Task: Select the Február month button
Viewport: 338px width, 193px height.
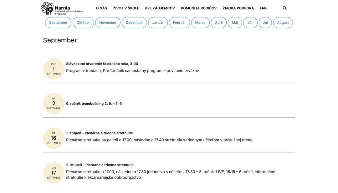Action: click(179, 23)
